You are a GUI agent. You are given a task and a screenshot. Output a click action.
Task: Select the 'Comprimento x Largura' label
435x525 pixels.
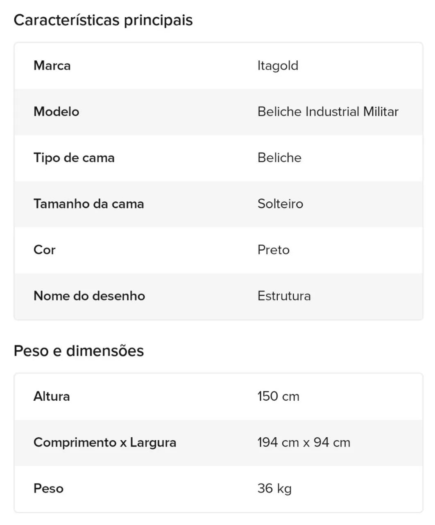tap(105, 443)
